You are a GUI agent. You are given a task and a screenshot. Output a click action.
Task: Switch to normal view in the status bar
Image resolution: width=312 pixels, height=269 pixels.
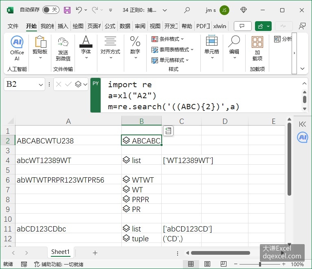191,264
